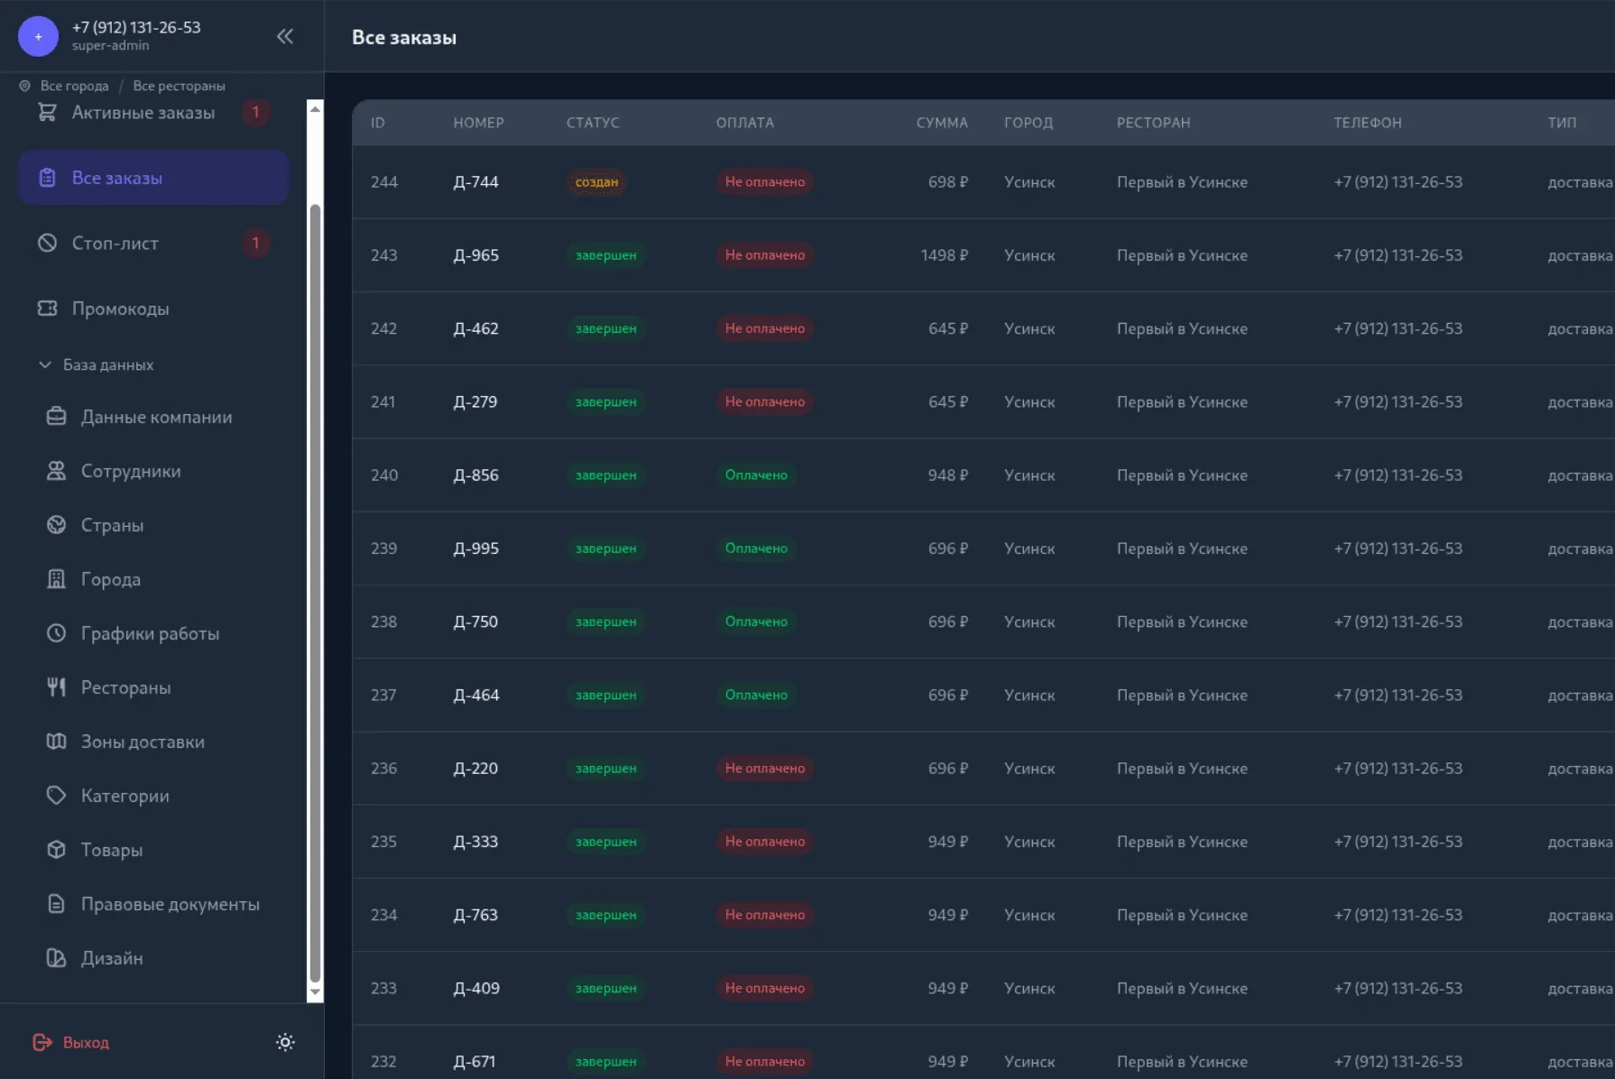Click 'Не оплачено' badge in order Д-462 row
This screenshot has width=1615, height=1079.
pyautogui.click(x=765, y=328)
